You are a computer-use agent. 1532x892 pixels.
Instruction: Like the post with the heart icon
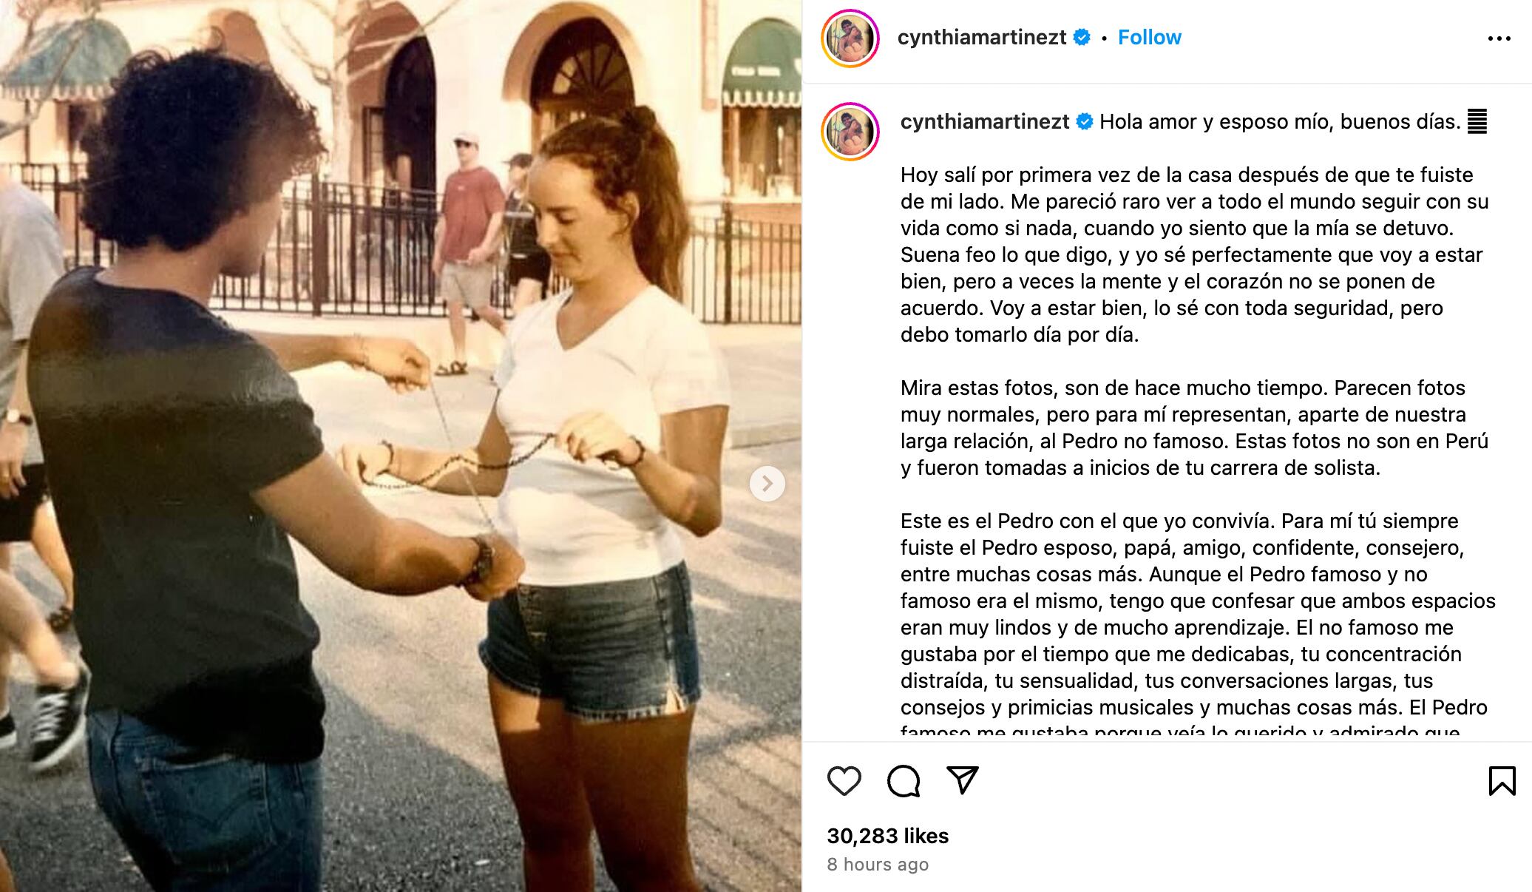pyautogui.click(x=844, y=781)
